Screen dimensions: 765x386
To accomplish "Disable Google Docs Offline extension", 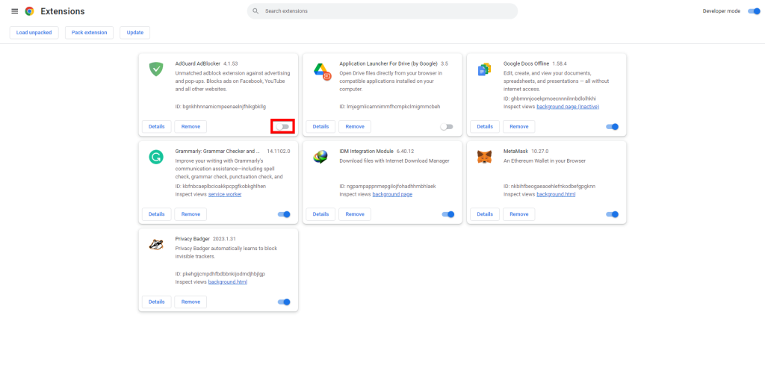I will (x=613, y=127).
